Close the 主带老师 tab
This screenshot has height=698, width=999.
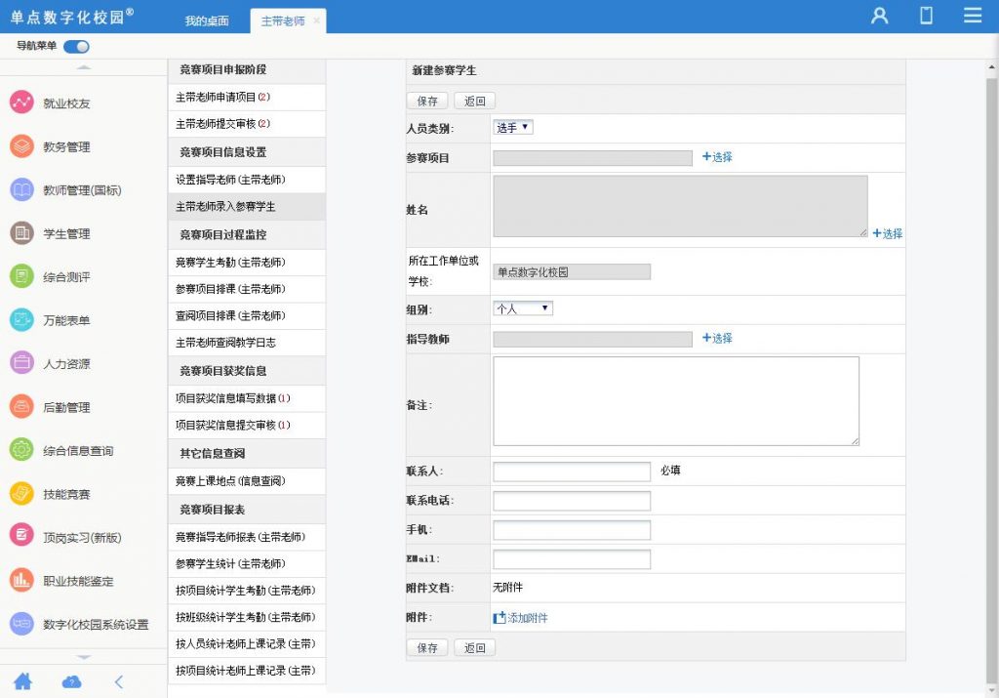tap(317, 21)
